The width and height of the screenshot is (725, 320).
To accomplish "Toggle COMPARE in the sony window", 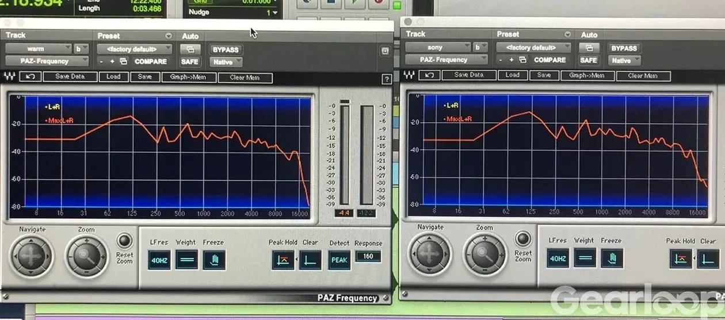I will coord(550,60).
